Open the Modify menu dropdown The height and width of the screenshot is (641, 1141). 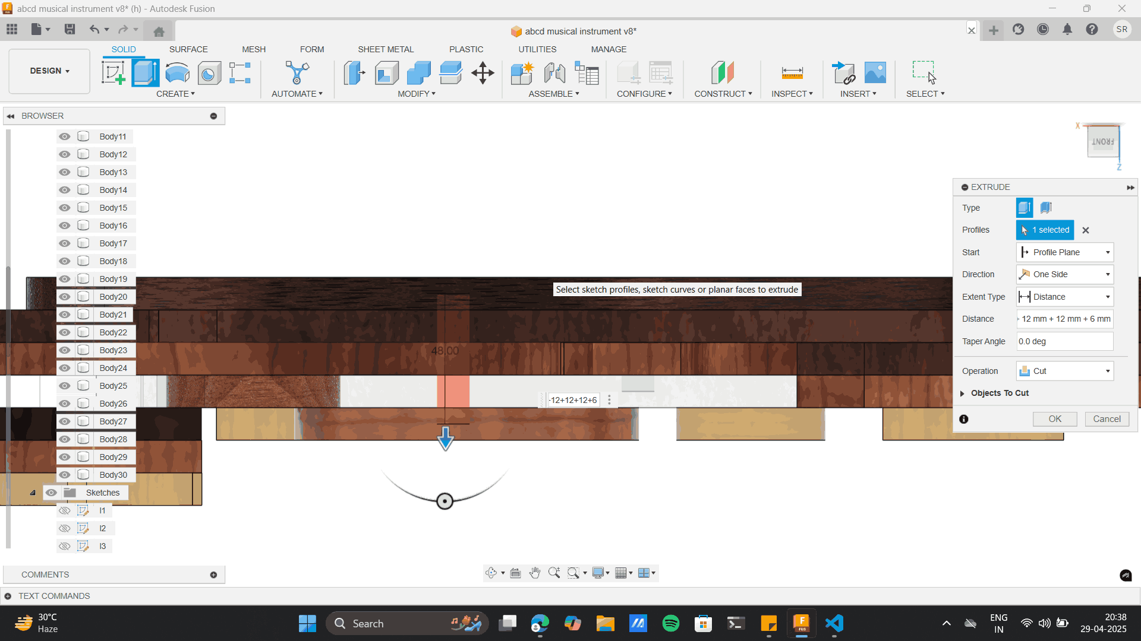point(416,94)
